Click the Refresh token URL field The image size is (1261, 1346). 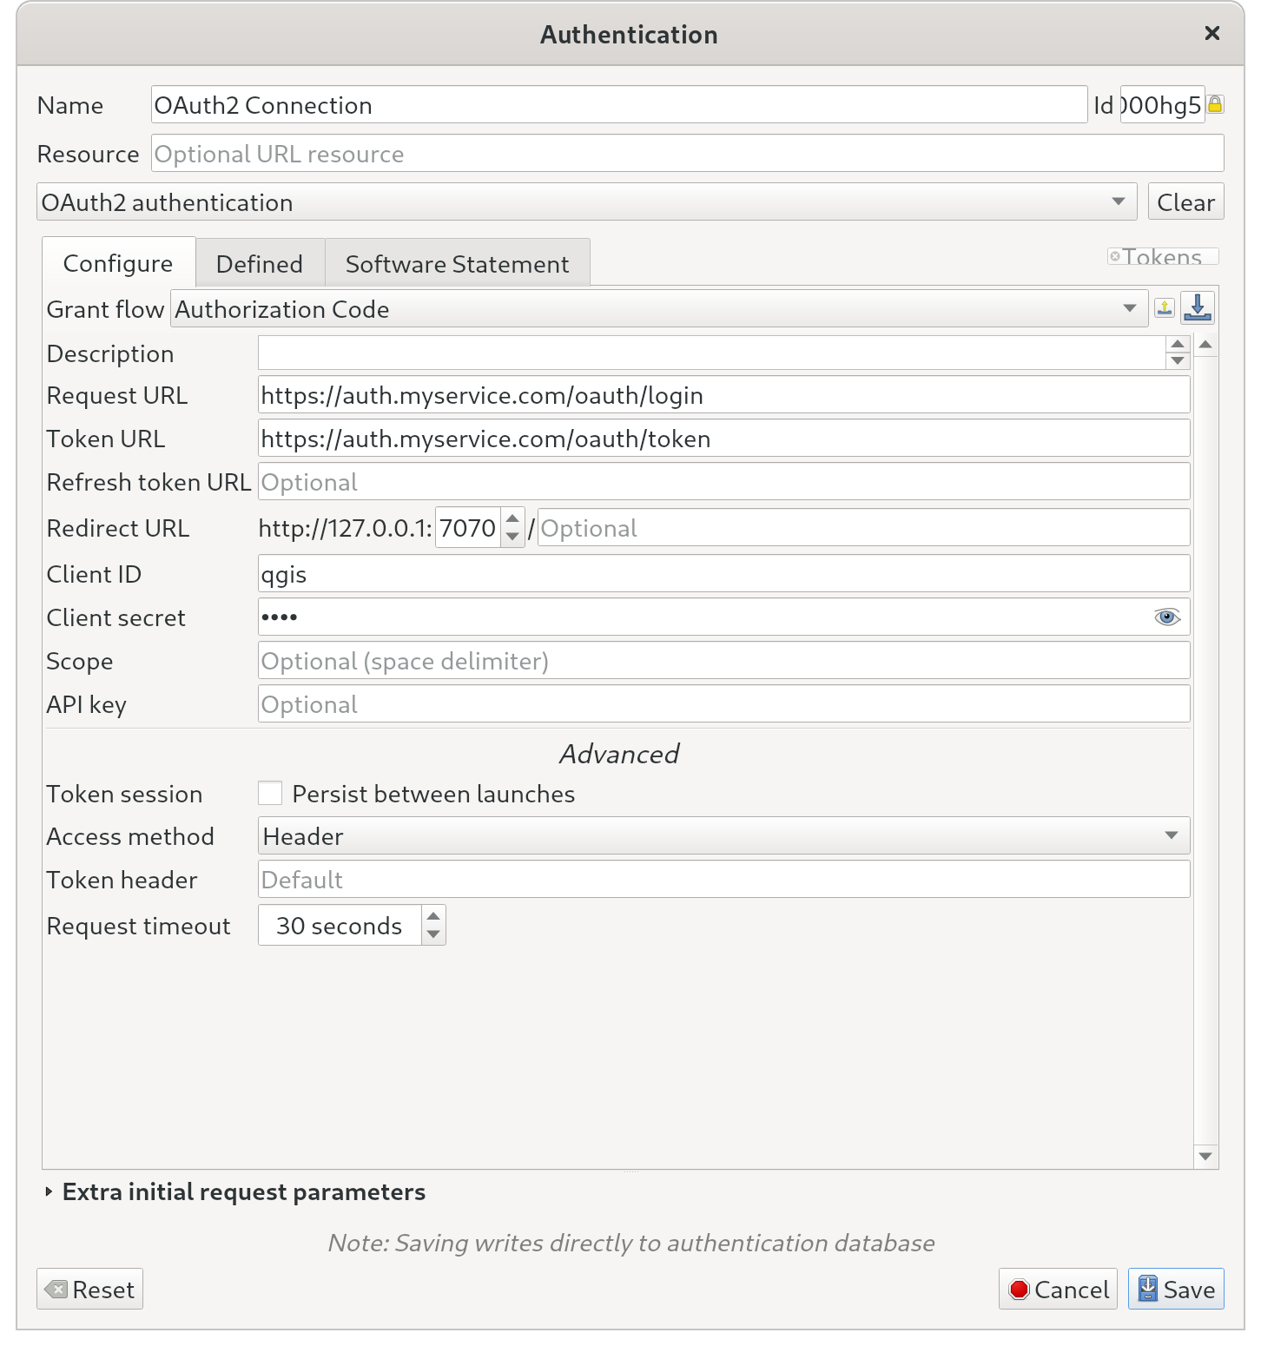pos(724,482)
